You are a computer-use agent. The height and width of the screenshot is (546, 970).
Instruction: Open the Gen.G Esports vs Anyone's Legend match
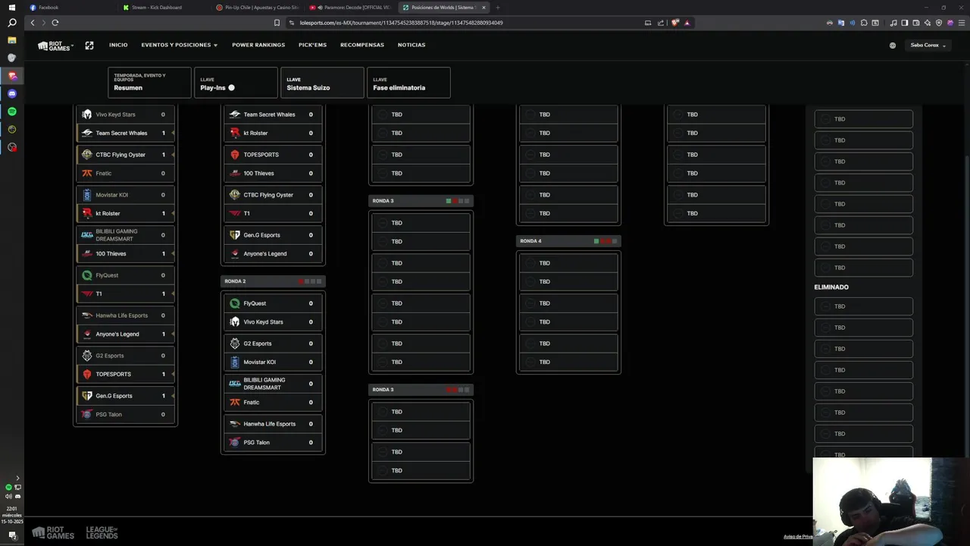tap(273, 244)
